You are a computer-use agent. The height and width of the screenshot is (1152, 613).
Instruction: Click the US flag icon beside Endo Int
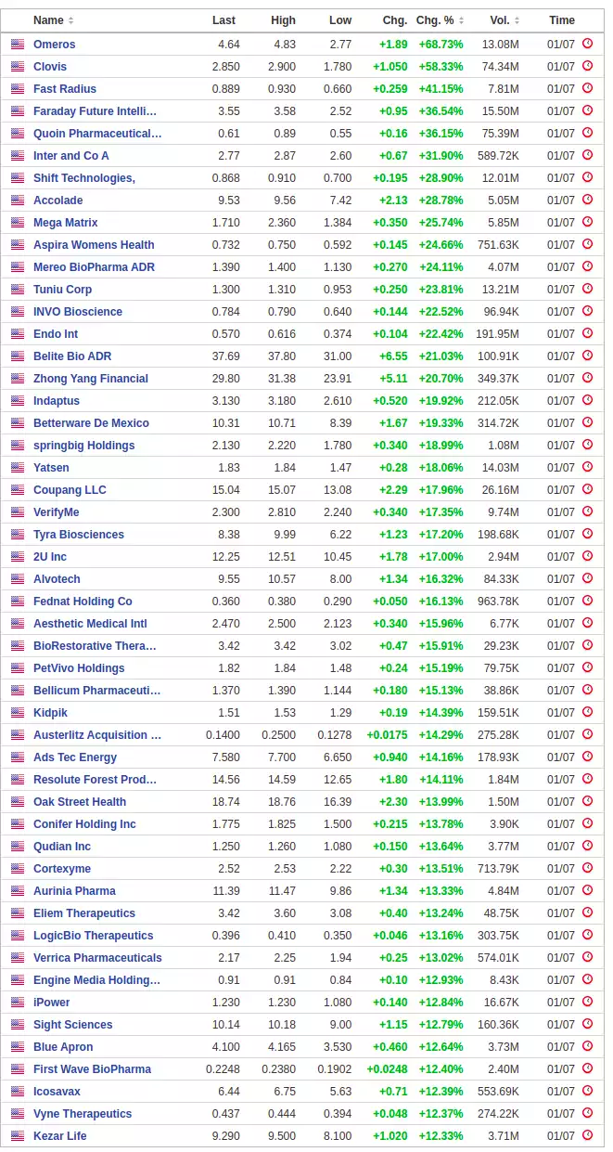[x=18, y=334]
